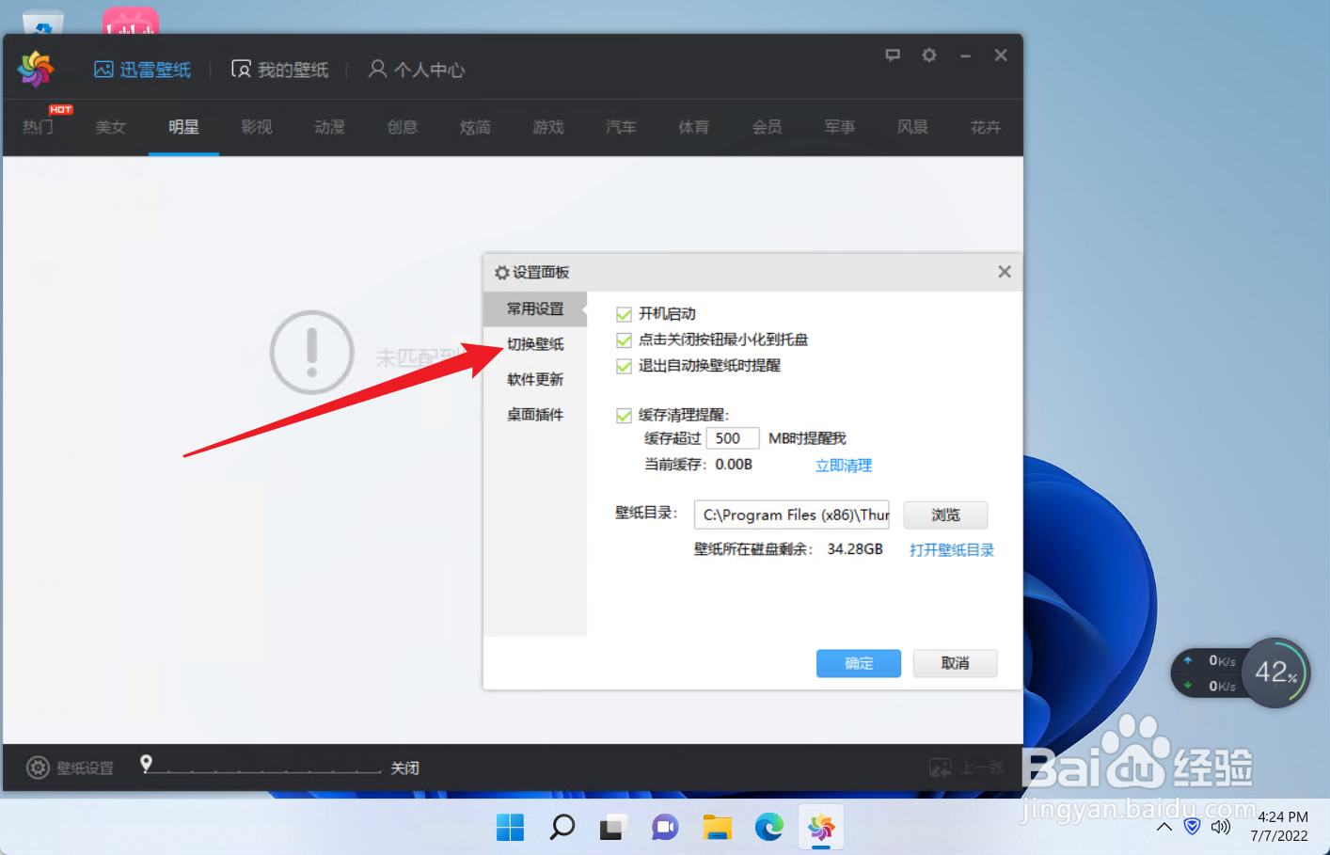Show hidden tray icons chevron
Viewport: 1330px width, 855px height.
pos(1164,828)
